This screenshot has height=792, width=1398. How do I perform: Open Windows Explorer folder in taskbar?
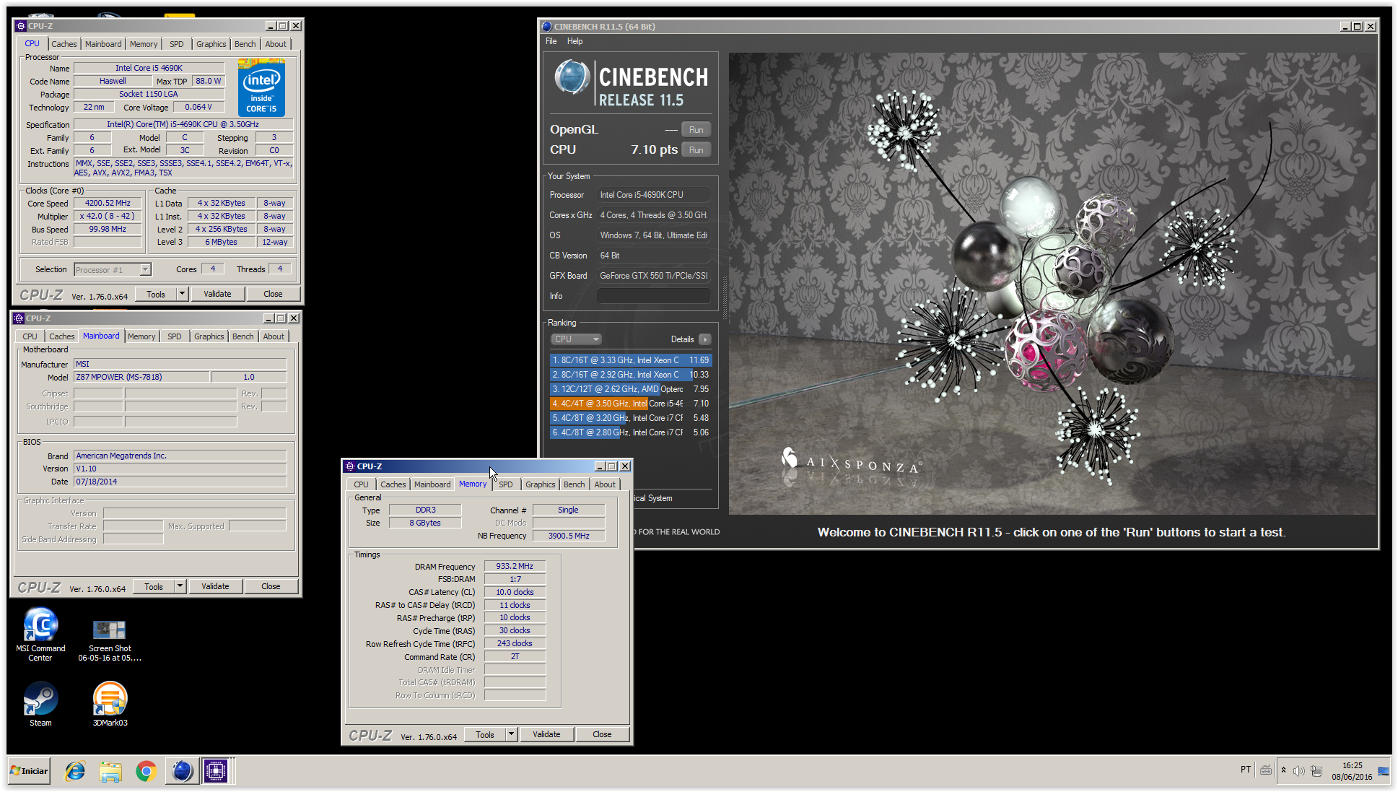(x=110, y=771)
